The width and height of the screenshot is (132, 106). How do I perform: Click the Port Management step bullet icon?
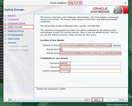(x=5, y=35)
